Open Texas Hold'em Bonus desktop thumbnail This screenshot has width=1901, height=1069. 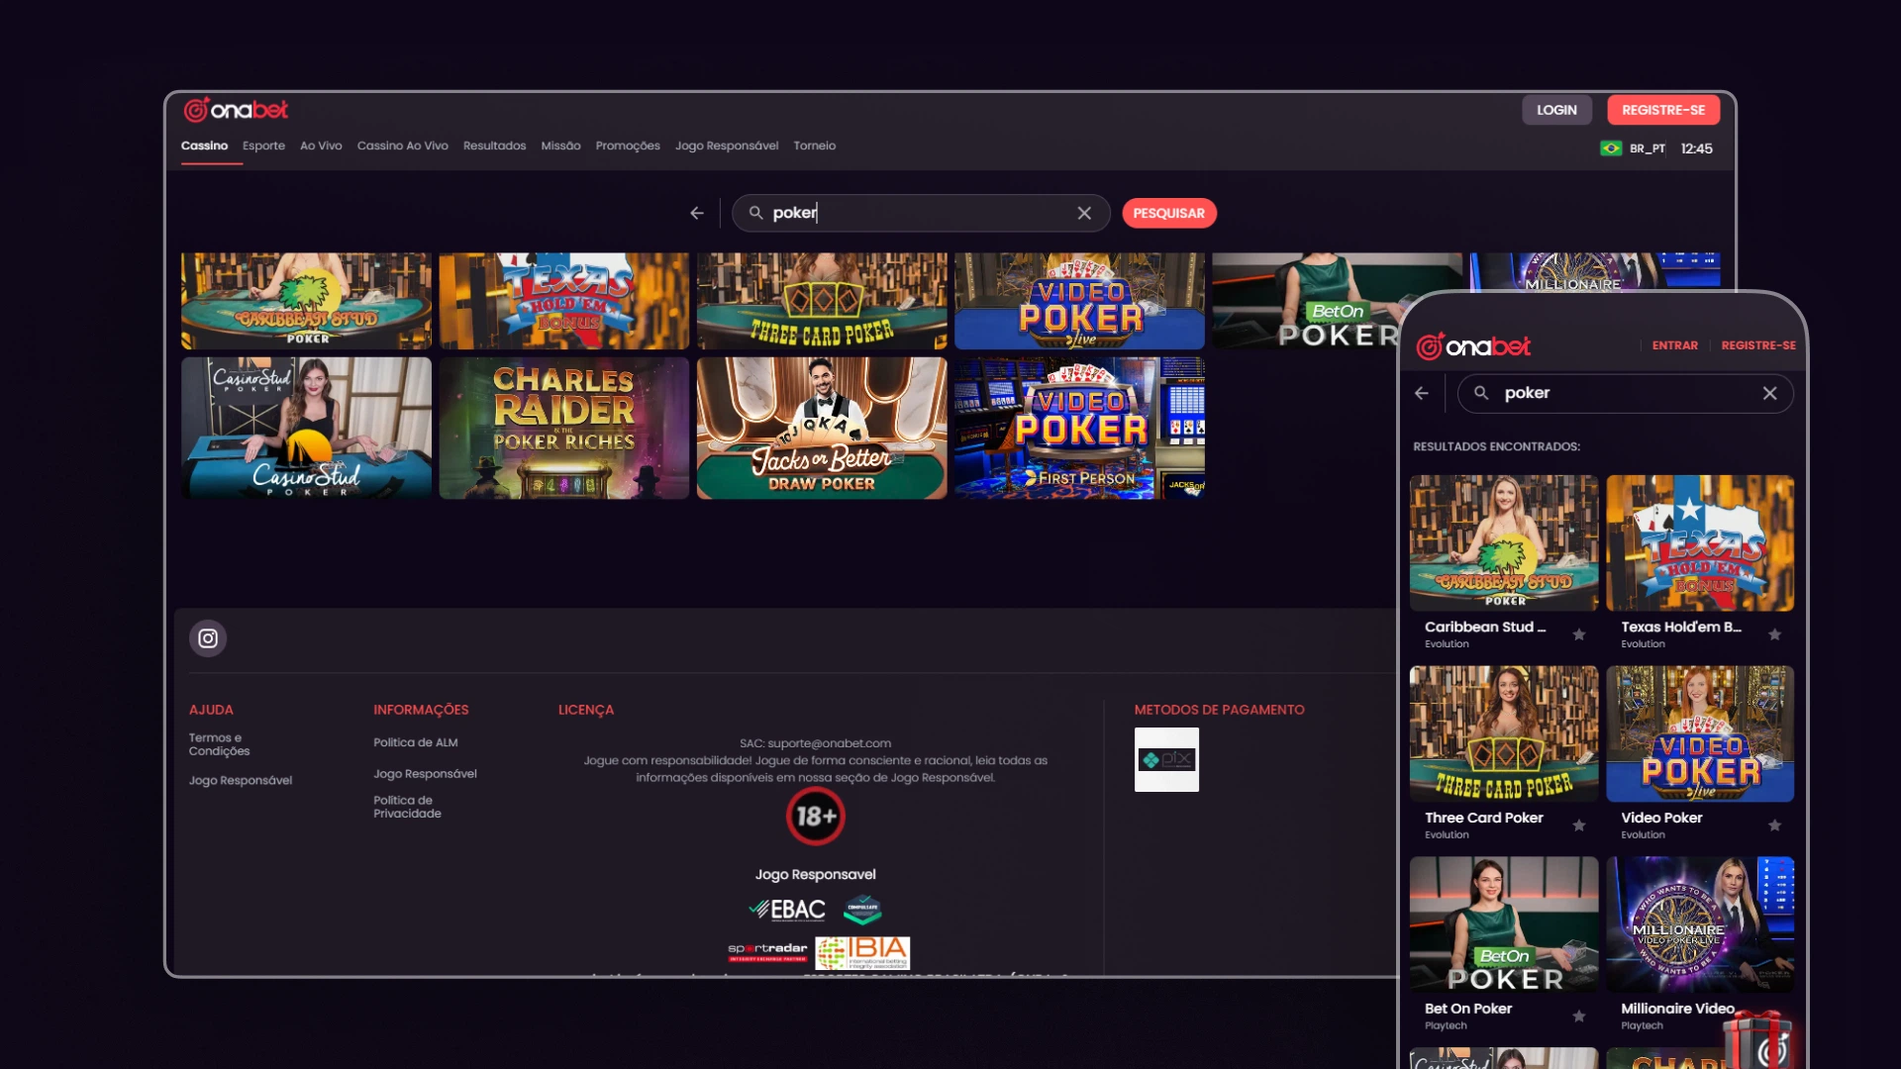564,301
